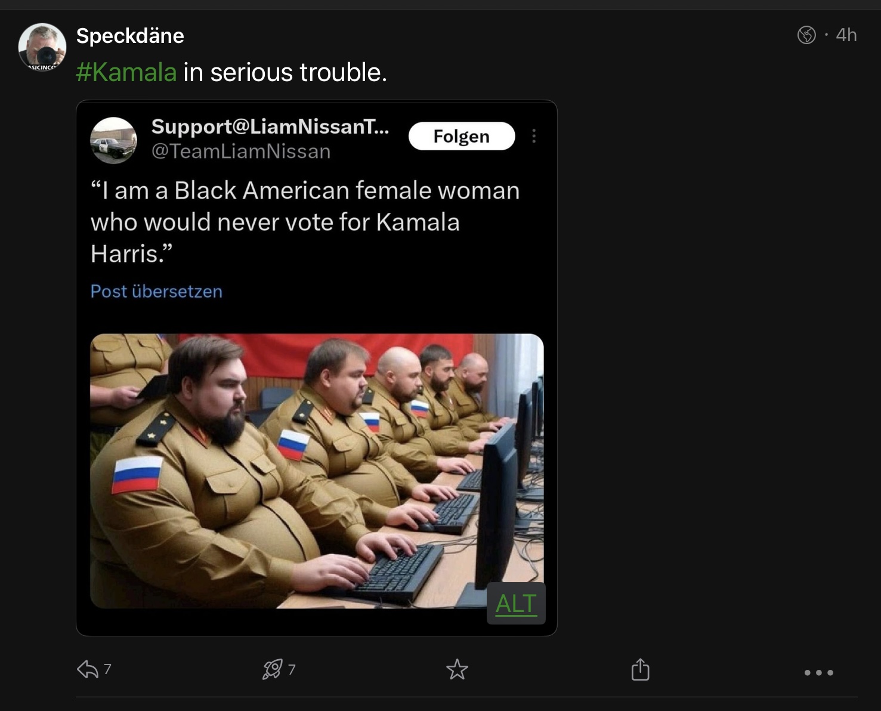
Task: Click the @TeamLiamNissan handle
Action: coord(241,152)
